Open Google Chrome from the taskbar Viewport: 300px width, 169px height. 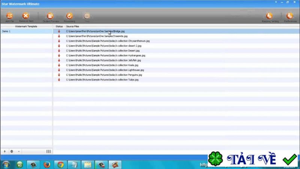(x=60, y=164)
